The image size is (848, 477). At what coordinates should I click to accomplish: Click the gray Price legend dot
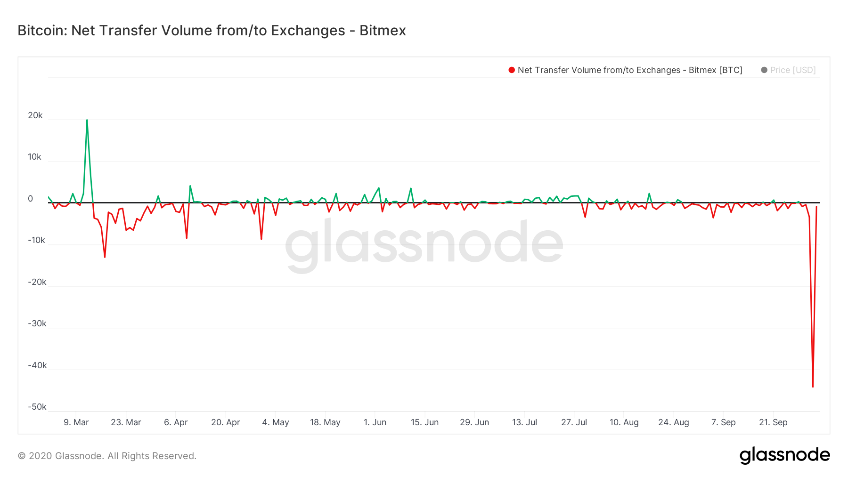pyautogui.click(x=764, y=70)
